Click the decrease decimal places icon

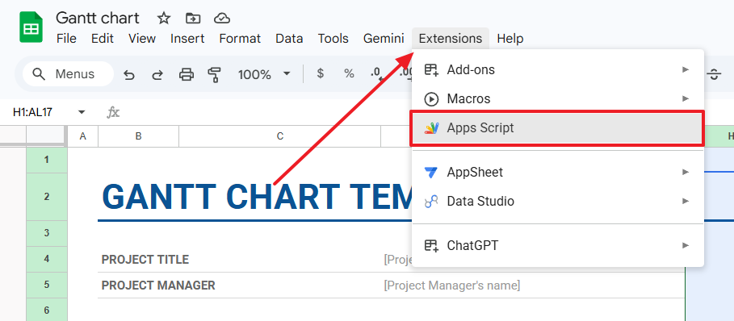pos(376,74)
